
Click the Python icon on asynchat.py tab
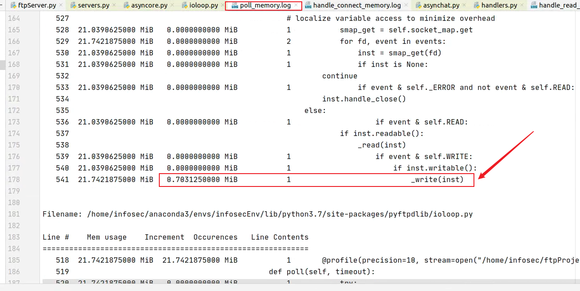[x=418, y=6]
